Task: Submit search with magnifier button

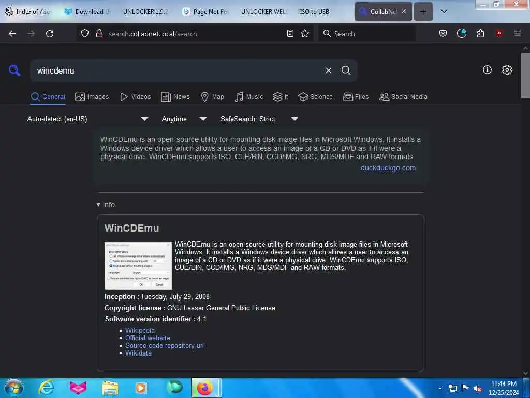Action: click(346, 70)
